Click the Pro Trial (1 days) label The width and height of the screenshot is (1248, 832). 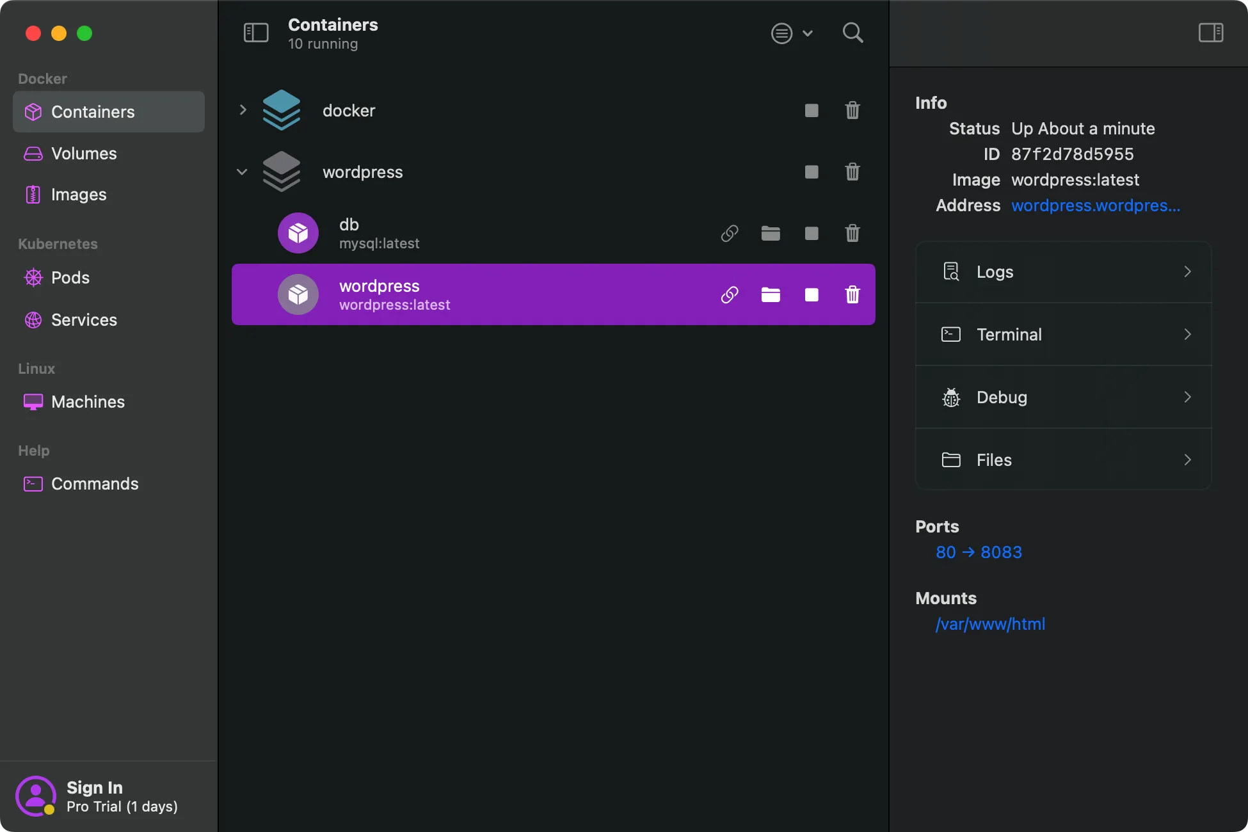pyautogui.click(x=122, y=806)
